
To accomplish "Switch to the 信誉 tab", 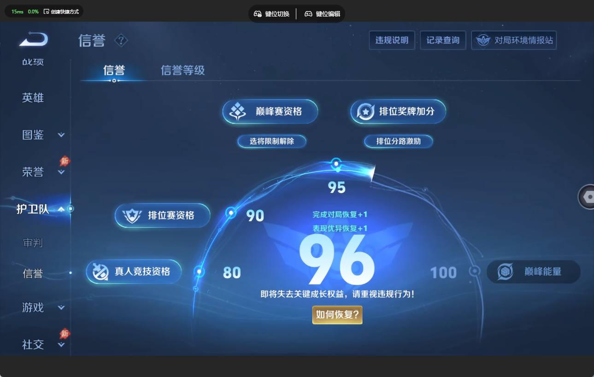I will click(x=114, y=71).
